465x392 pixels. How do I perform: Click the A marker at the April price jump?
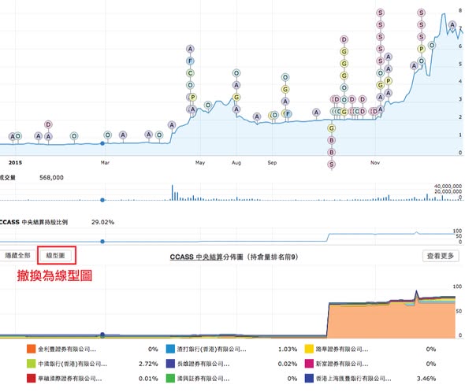(x=172, y=125)
